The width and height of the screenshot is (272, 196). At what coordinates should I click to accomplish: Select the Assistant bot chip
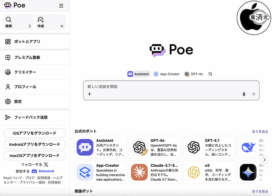[x=139, y=74]
